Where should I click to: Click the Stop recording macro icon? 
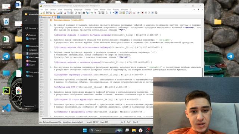coord(146,13)
